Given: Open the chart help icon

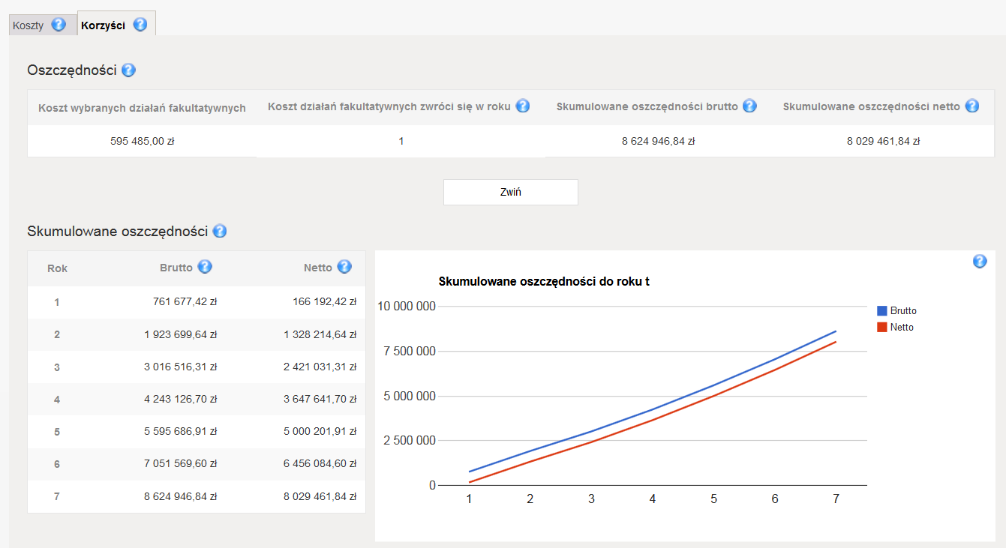Looking at the screenshot, I should [980, 261].
